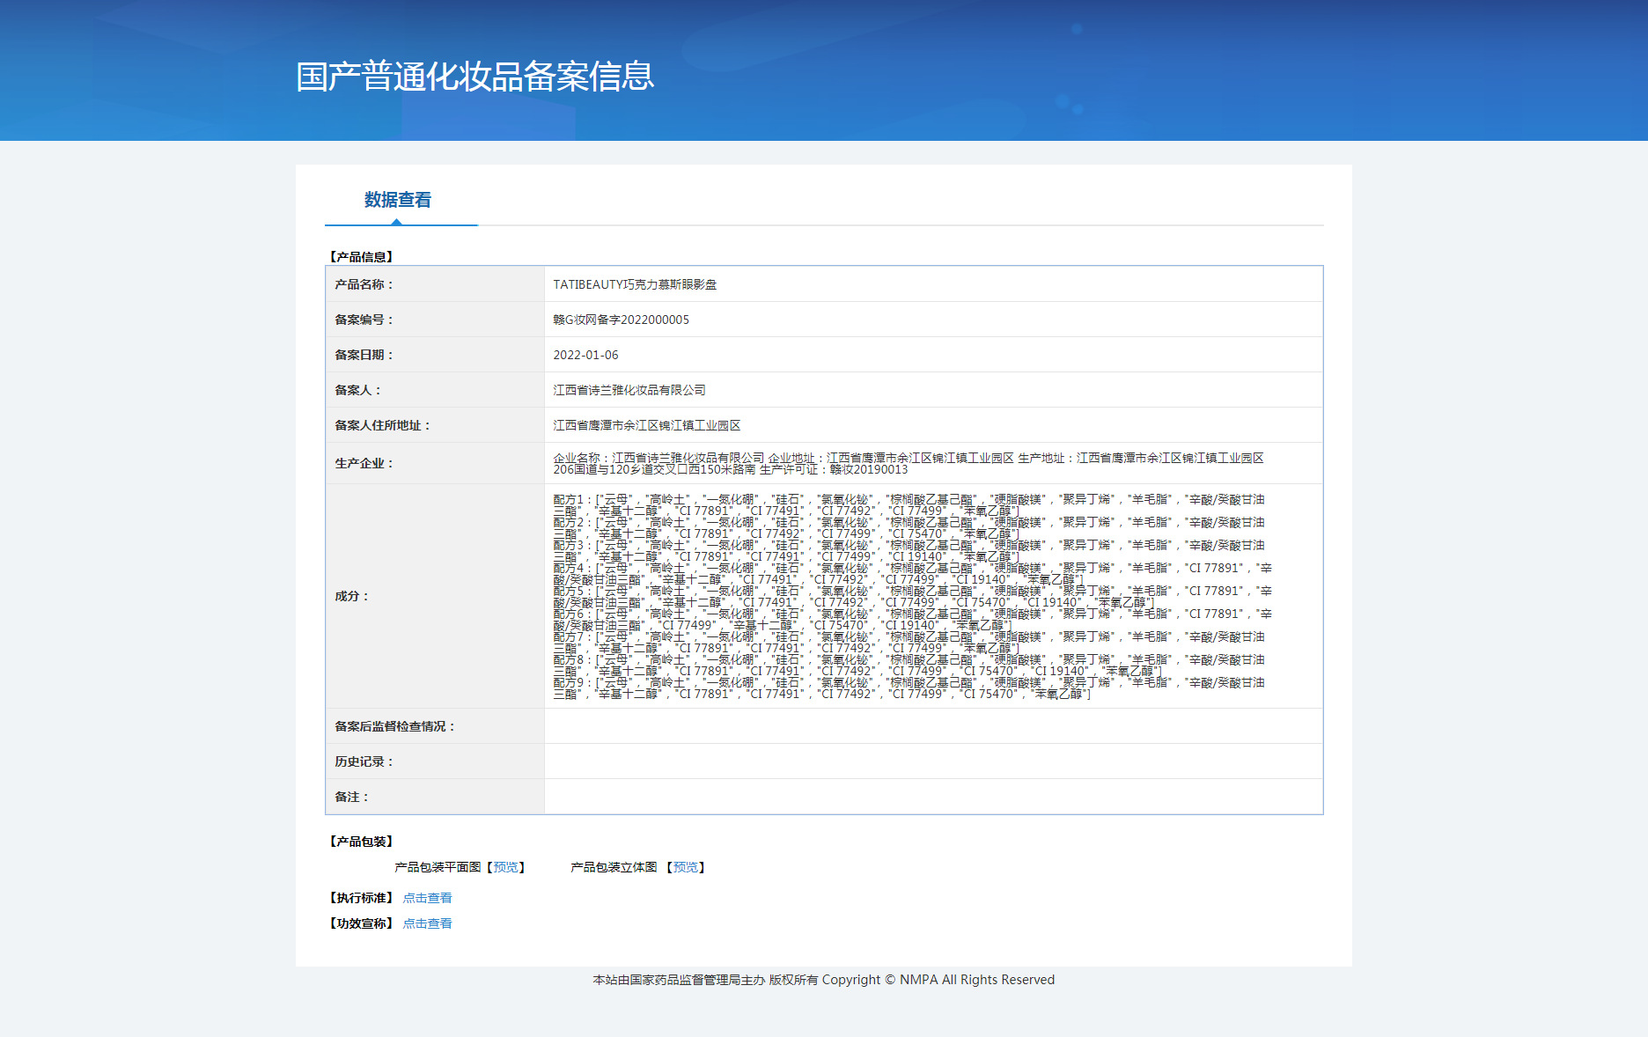Click the 配方7 ingredient line

point(909,642)
